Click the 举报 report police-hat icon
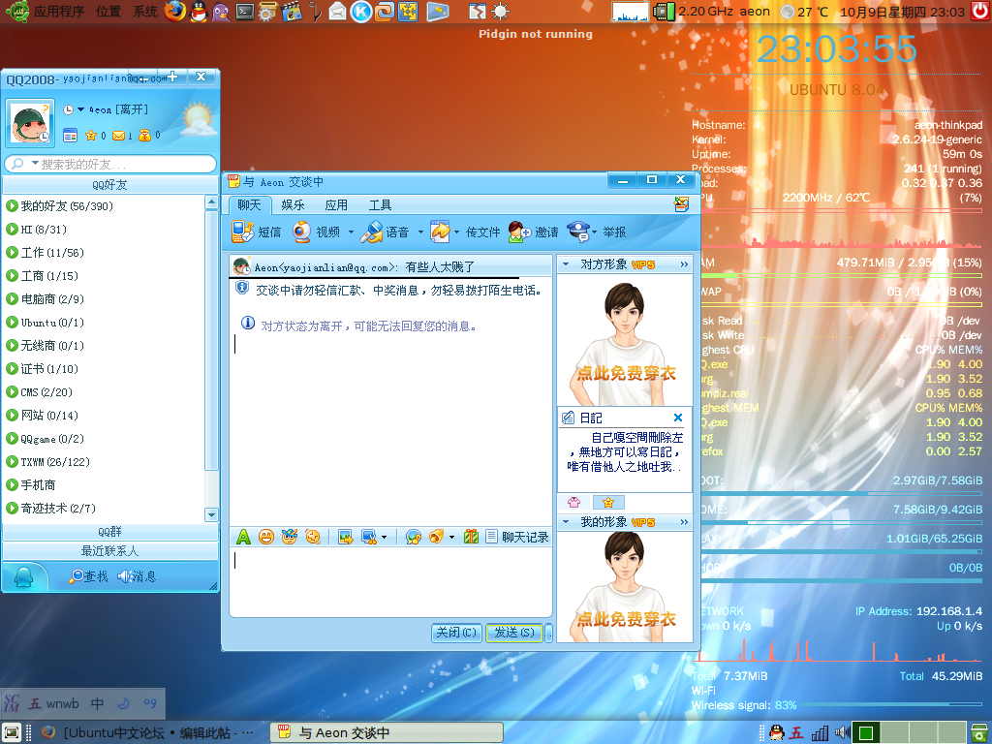The width and height of the screenshot is (992, 744). 577,232
